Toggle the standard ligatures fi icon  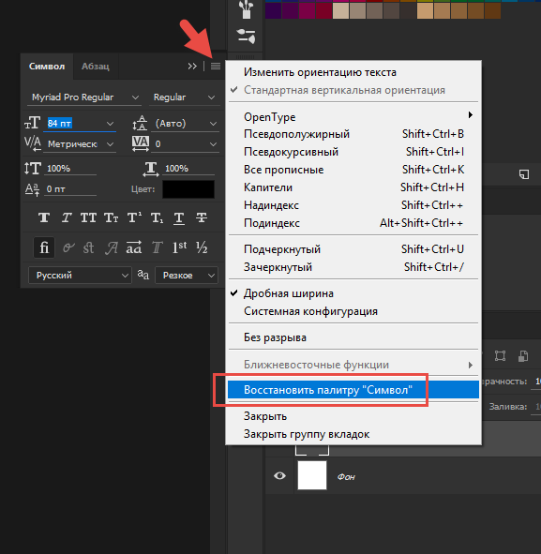pos(44,247)
